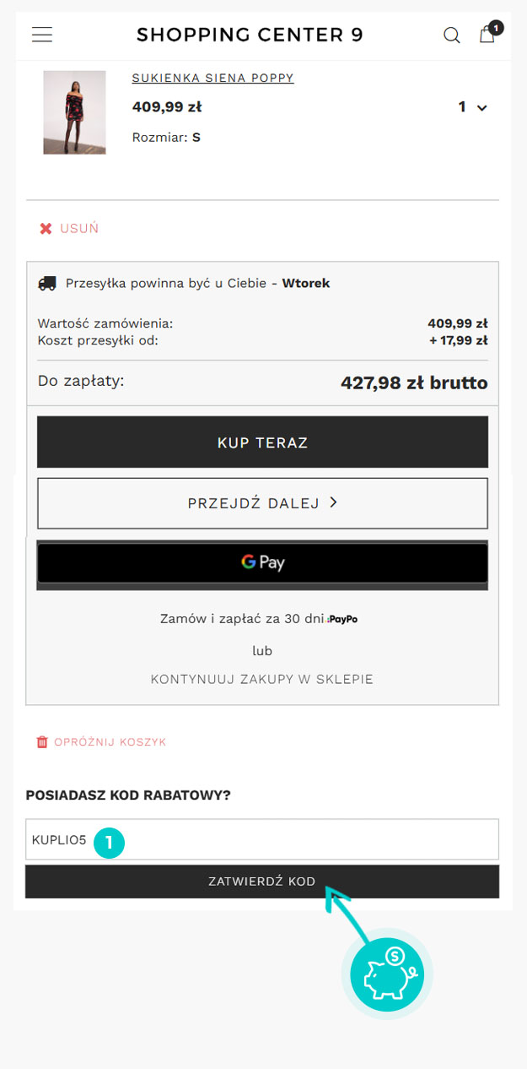This screenshot has height=1069, width=527.
Task: Click the ZATWIERDŹ KOD button
Action: pos(262,882)
